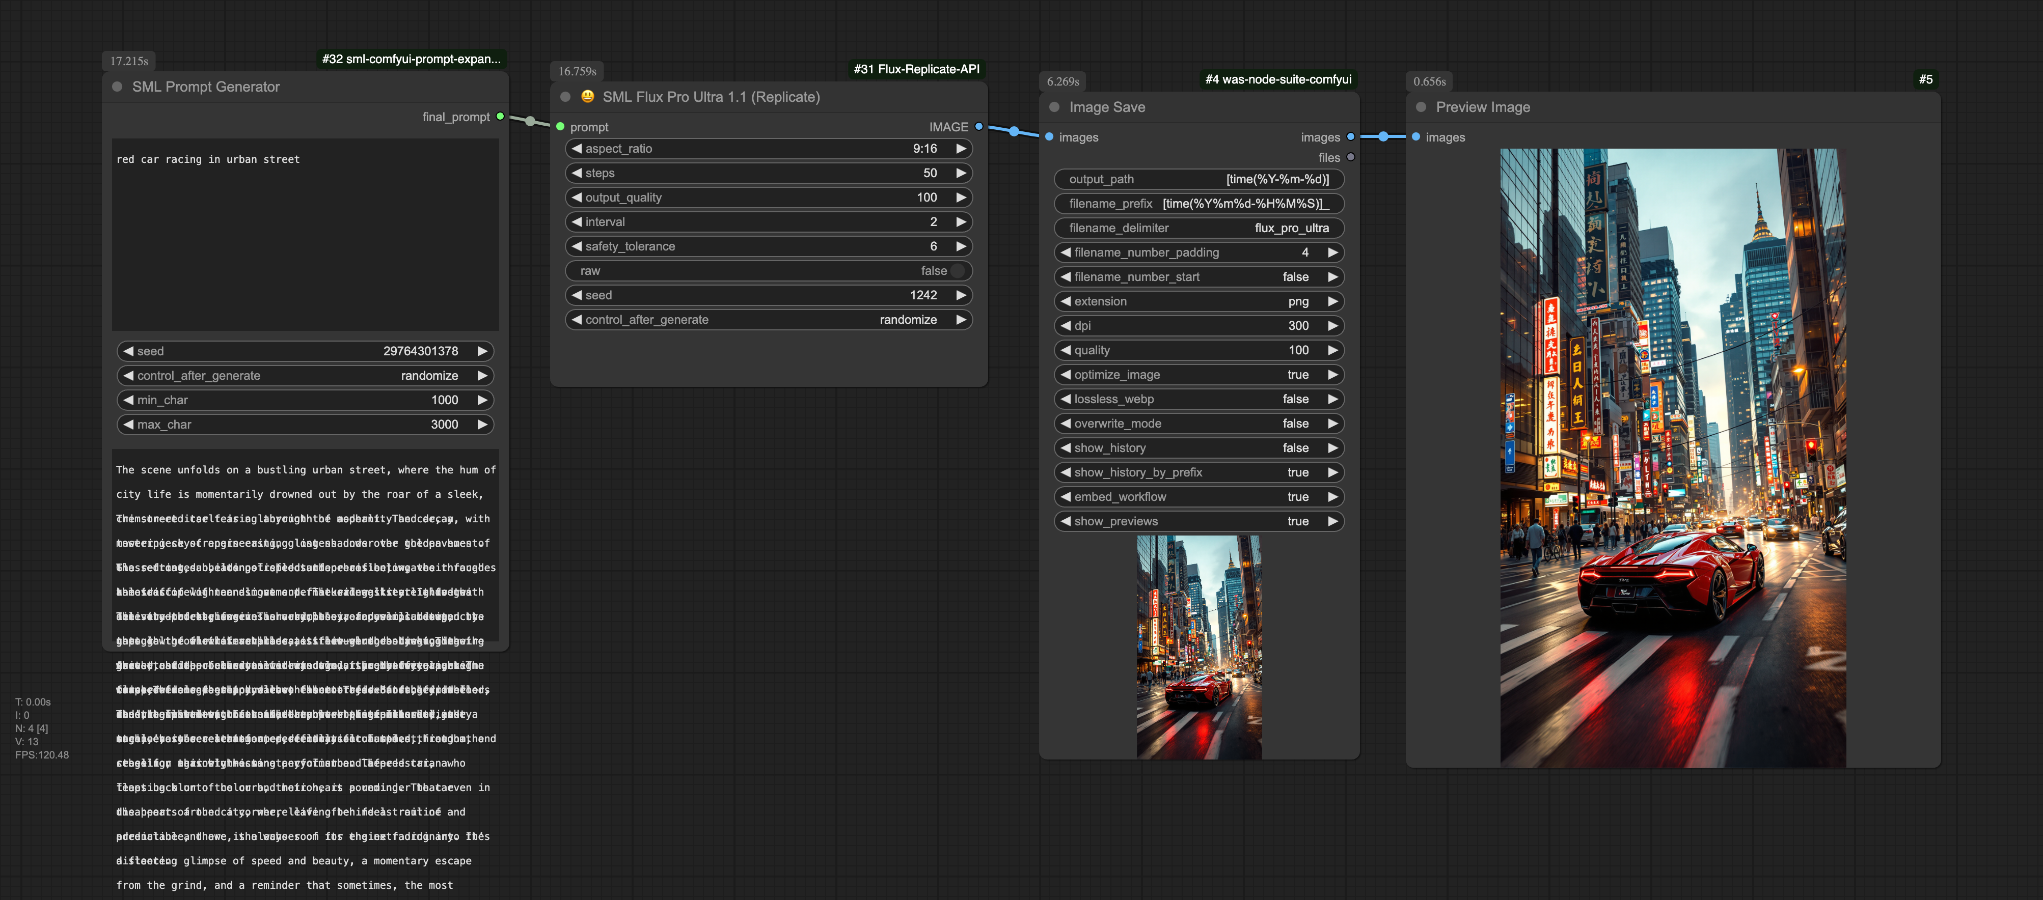Next extension option with right arrow
The image size is (2043, 900).
tap(1332, 301)
